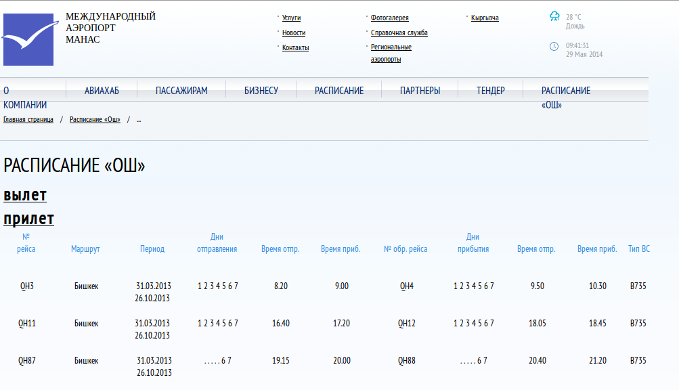679x390 pixels.
Task: Open the Фотогалерея link
Action: click(x=389, y=18)
